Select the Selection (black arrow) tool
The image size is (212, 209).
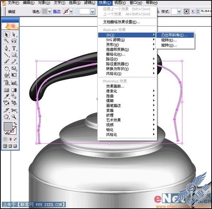[x=6, y=35]
